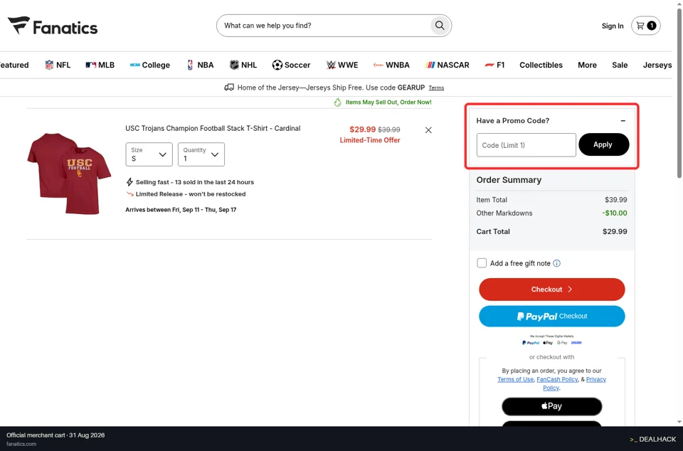Click the Cart Total label
This screenshot has height=451, width=683.
coord(493,232)
